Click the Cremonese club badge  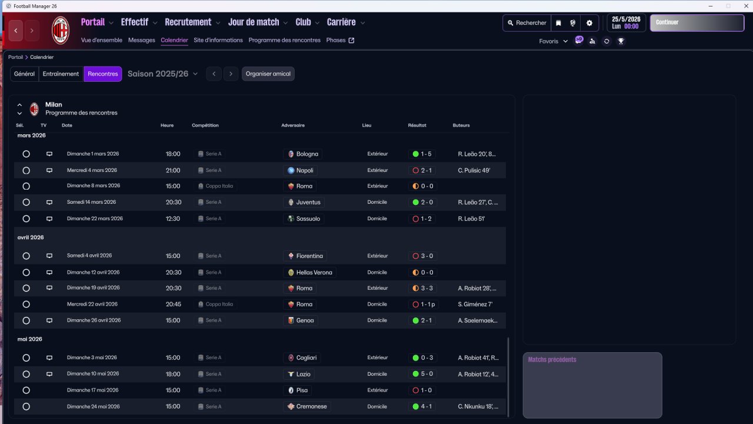(x=291, y=407)
